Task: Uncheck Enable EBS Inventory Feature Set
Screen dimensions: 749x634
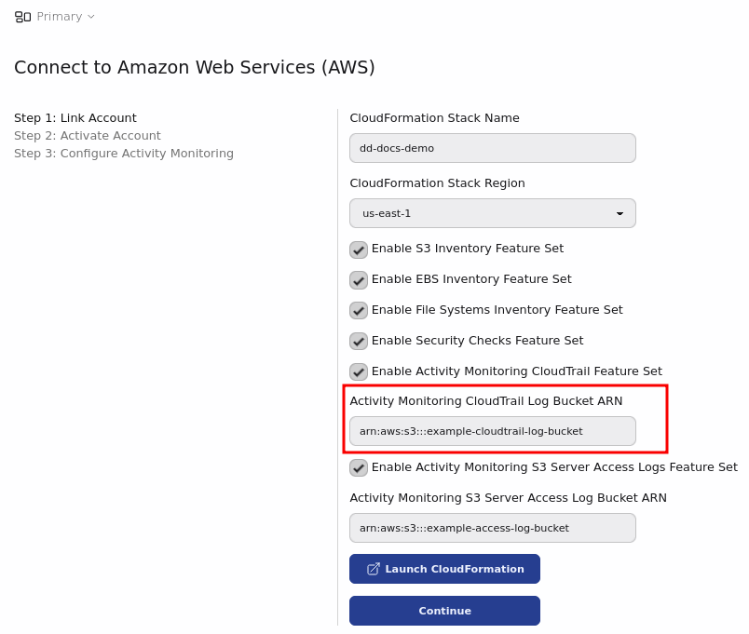Action: tap(359, 280)
